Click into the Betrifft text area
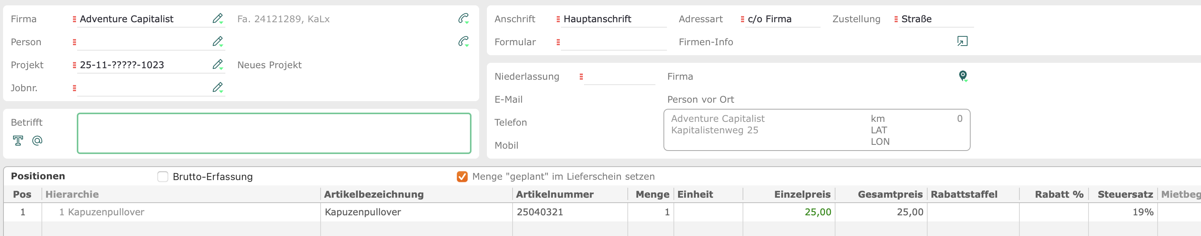The height and width of the screenshot is (236, 1201). (274, 133)
